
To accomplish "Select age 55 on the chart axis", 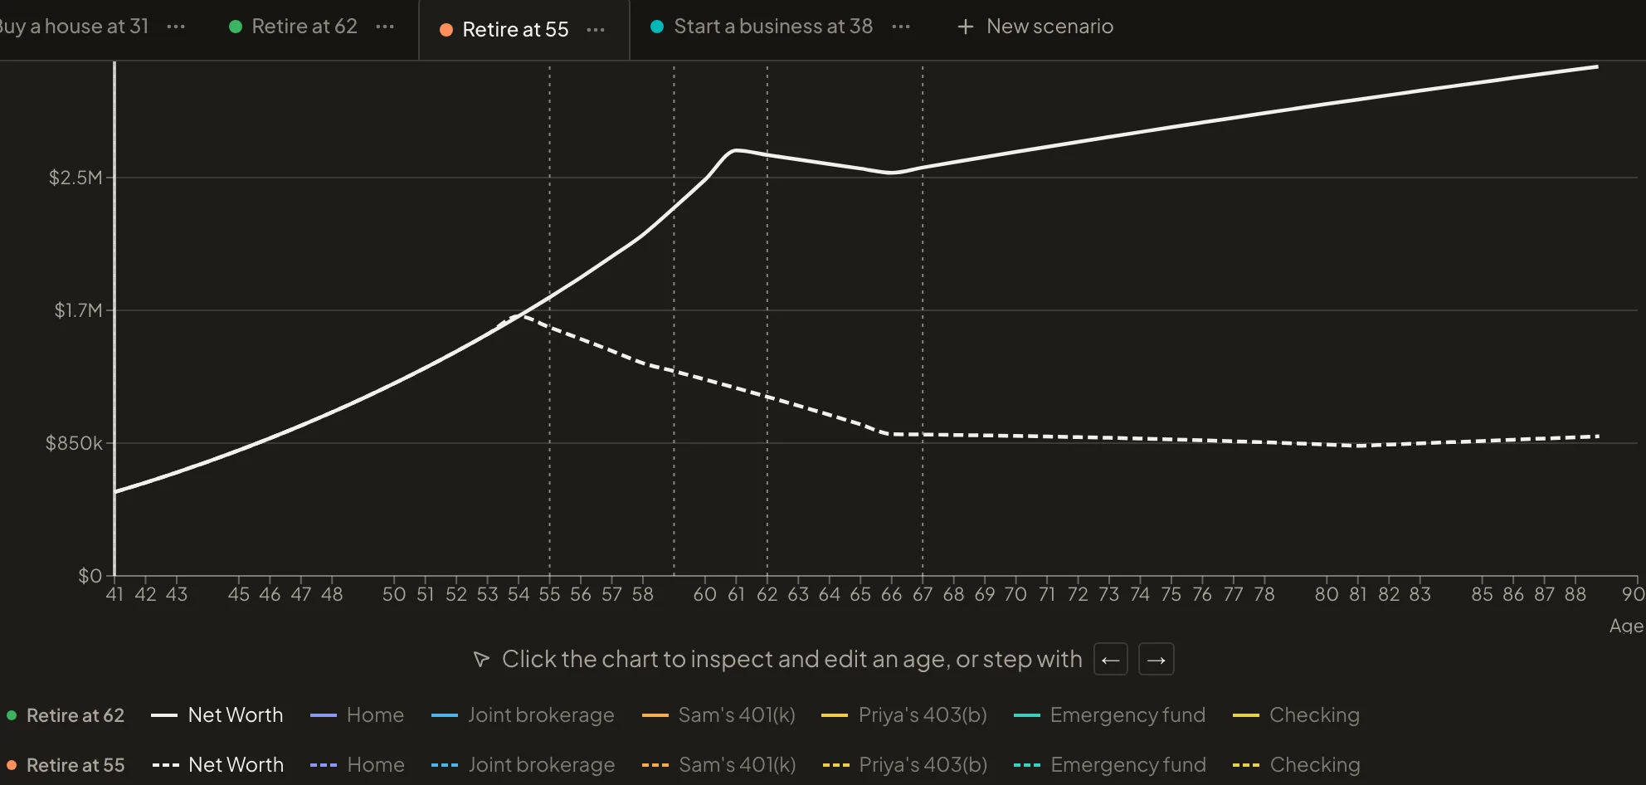I will (x=549, y=594).
